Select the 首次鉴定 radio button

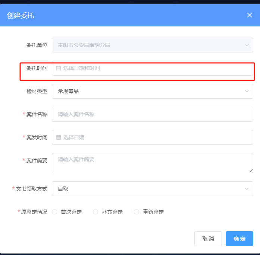(x=54, y=212)
